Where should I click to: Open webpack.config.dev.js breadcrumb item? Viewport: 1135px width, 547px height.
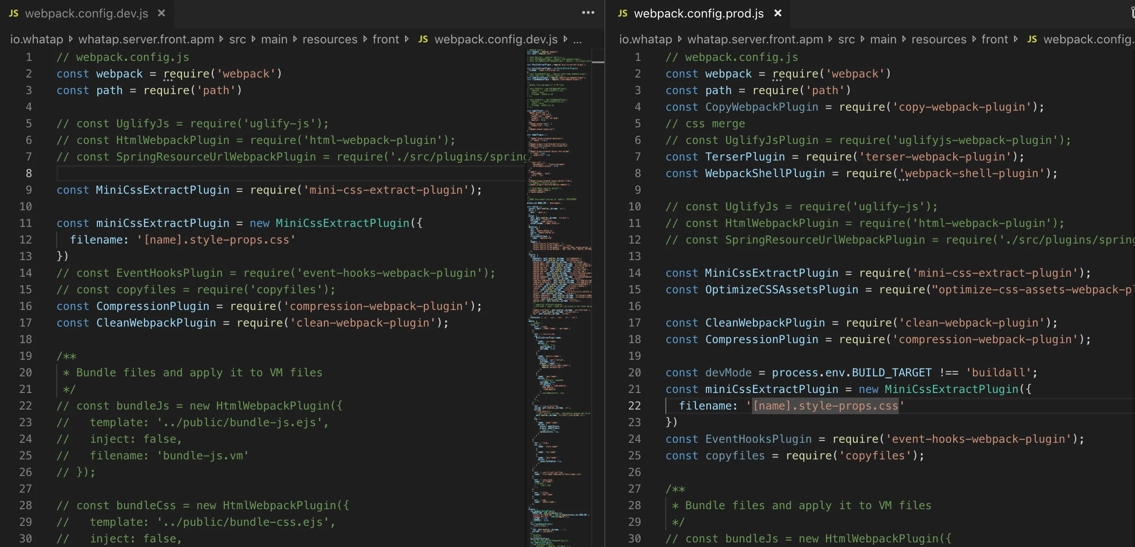(496, 39)
